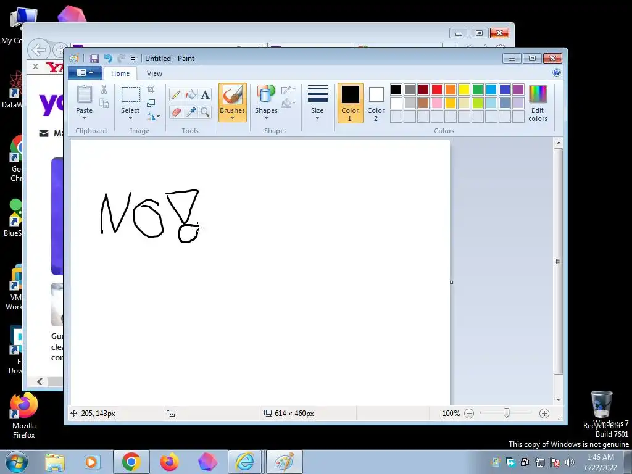The image size is (632, 474).
Task: Select the Text tool
Action: click(x=205, y=94)
